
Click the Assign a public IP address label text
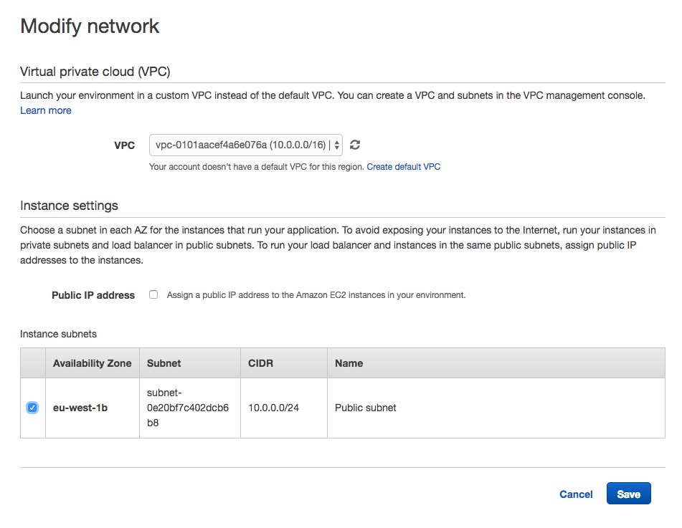click(x=316, y=295)
